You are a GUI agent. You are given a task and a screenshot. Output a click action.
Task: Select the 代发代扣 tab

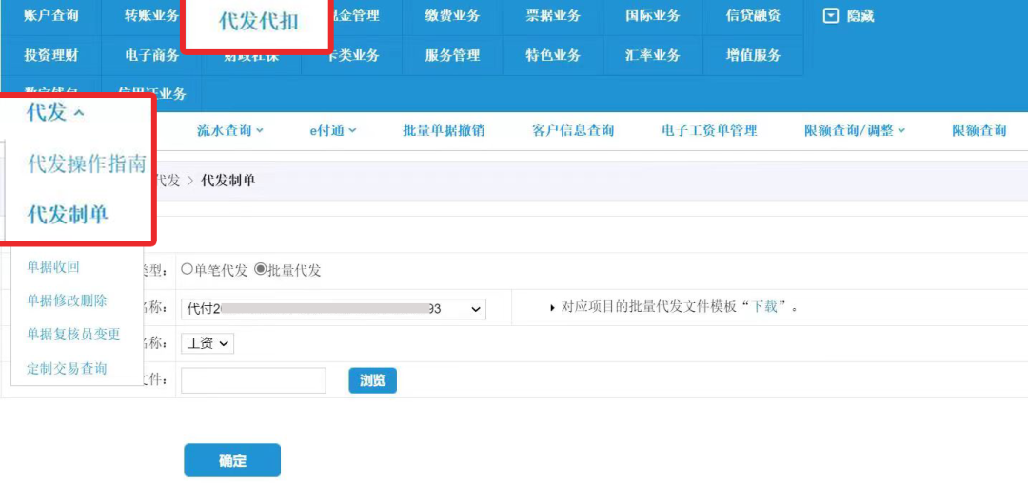(x=258, y=22)
